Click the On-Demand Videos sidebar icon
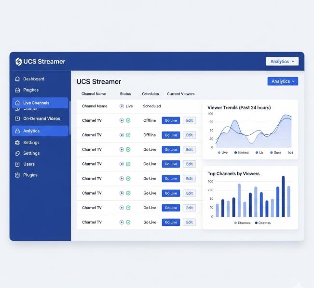This screenshot has width=314, height=288. 17,118
